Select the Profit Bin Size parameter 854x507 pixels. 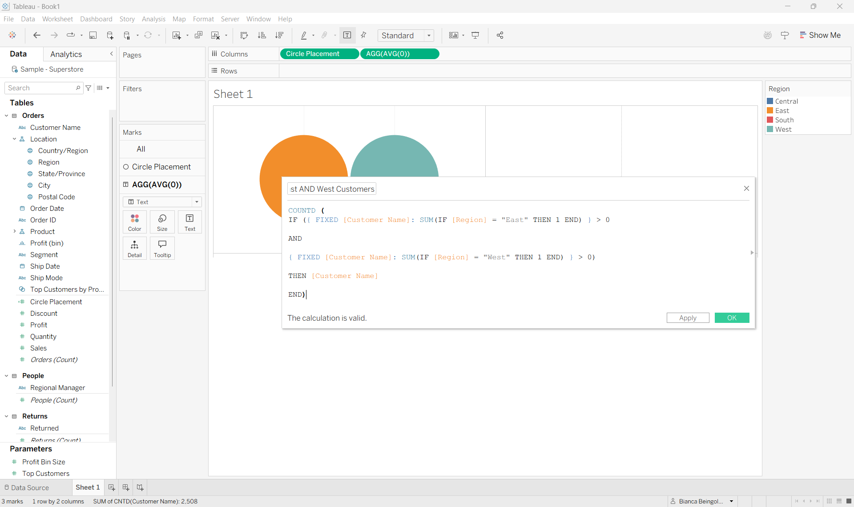pos(44,462)
